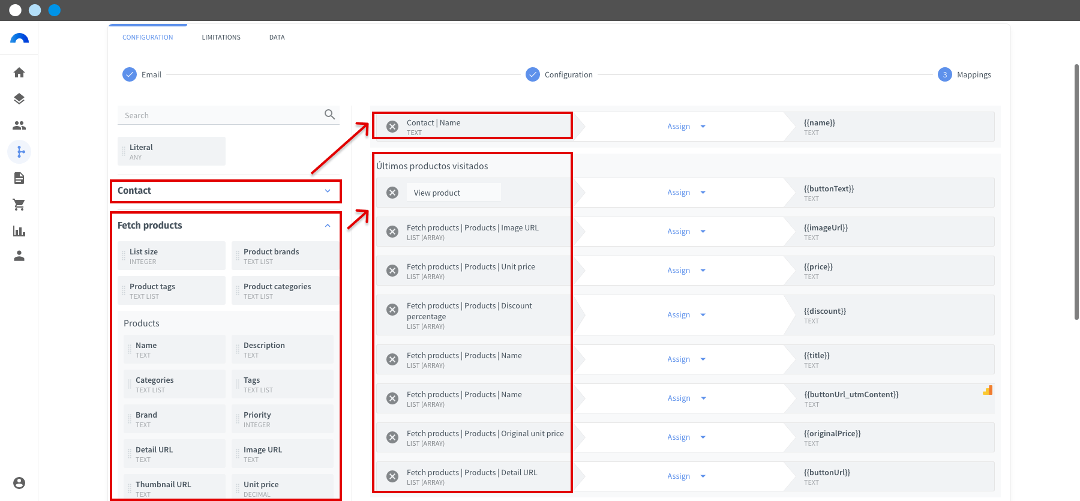Select the Description field chip
Screen dimensions: 1080x501
(283, 349)
